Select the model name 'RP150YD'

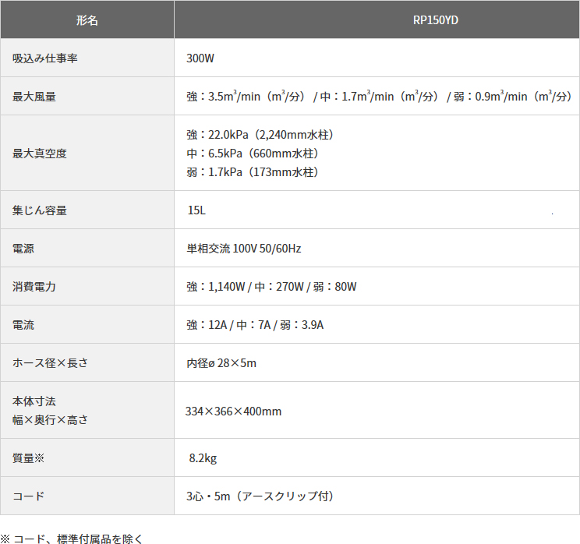[435, 20]
